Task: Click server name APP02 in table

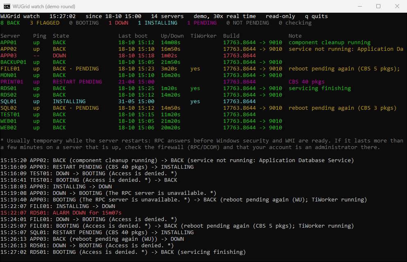Action: 9,49
